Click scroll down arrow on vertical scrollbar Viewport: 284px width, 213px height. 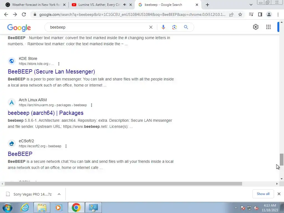pyautogui.click(x=282, y=179)
